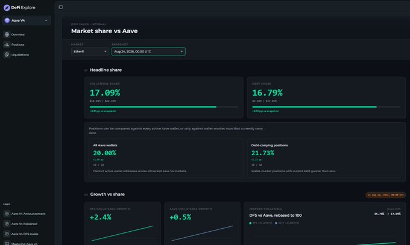Click the DFS collateral growth sparkline
This screenshot has width=410, height=245.
122,233
